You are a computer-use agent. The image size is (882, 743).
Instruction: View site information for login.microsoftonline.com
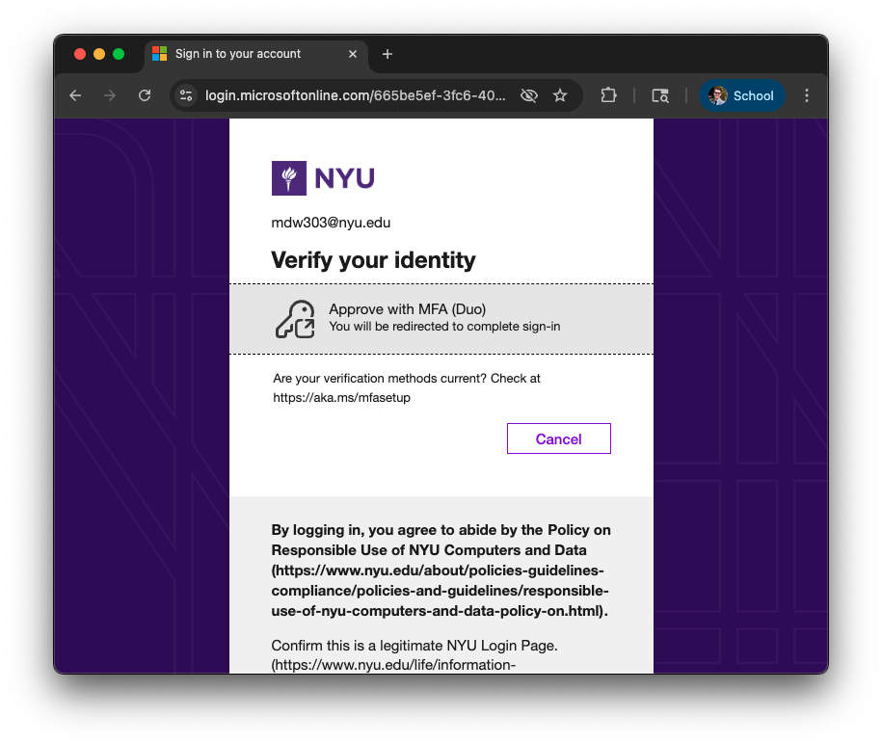point(187,95)
